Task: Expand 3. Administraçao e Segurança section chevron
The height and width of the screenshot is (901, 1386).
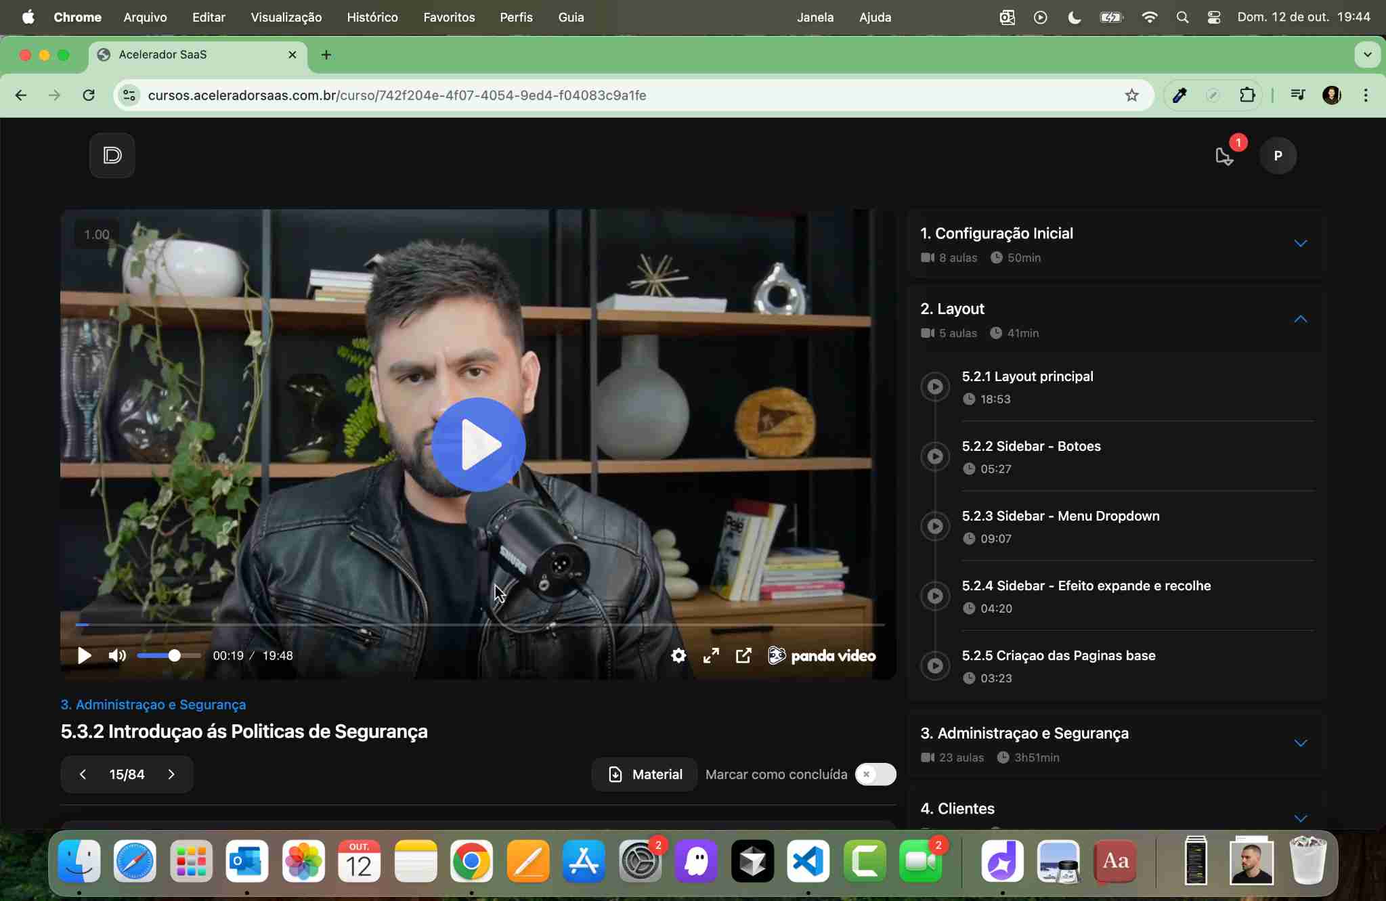Action: click(1300, 743)
